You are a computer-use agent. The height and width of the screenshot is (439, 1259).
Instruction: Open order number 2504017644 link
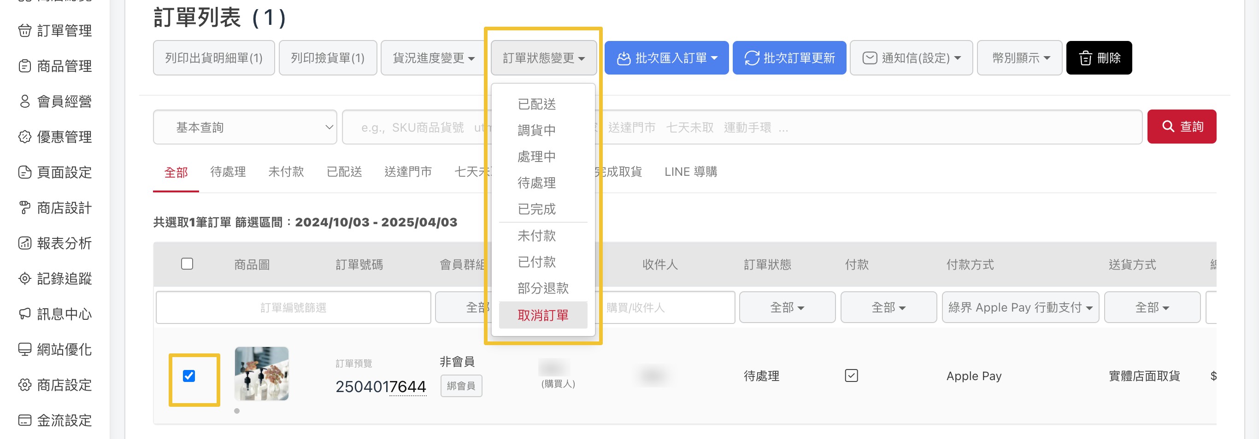point(381,387)
